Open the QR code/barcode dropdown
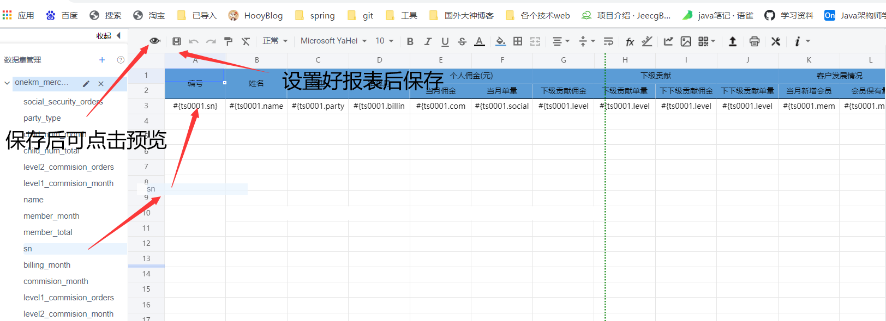886x321 pixels. click(x=707, y=41)
